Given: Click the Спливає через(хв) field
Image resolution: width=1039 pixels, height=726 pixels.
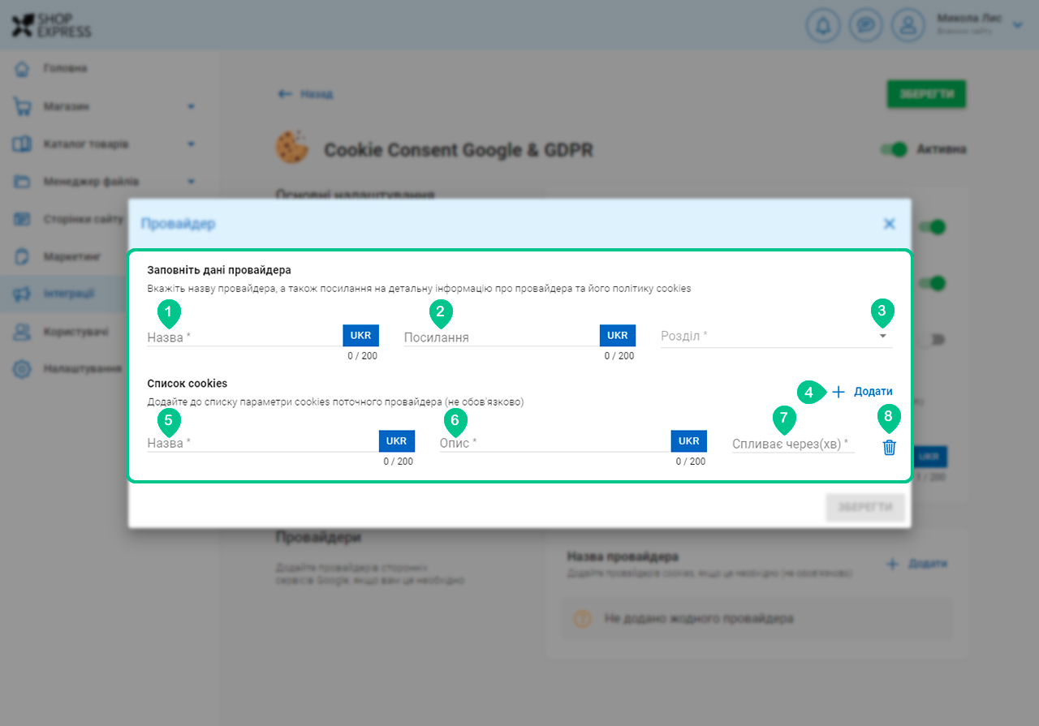Looking at the screenshot, I should point(794,444).
